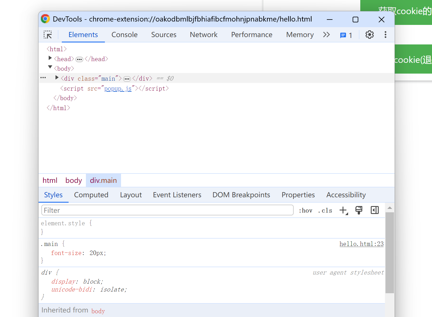Image resolution: width=432 pixels, height=317 pixels.
Task: Toggle the :hov element state panel
Action: [306, 211]
